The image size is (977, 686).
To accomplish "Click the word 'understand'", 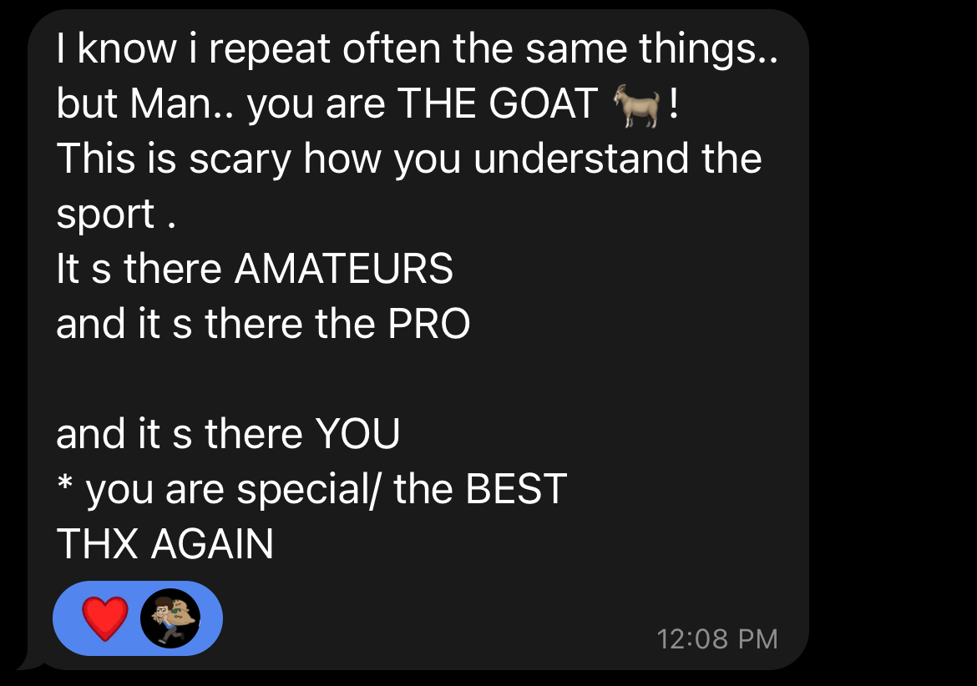I will [581, 158].
